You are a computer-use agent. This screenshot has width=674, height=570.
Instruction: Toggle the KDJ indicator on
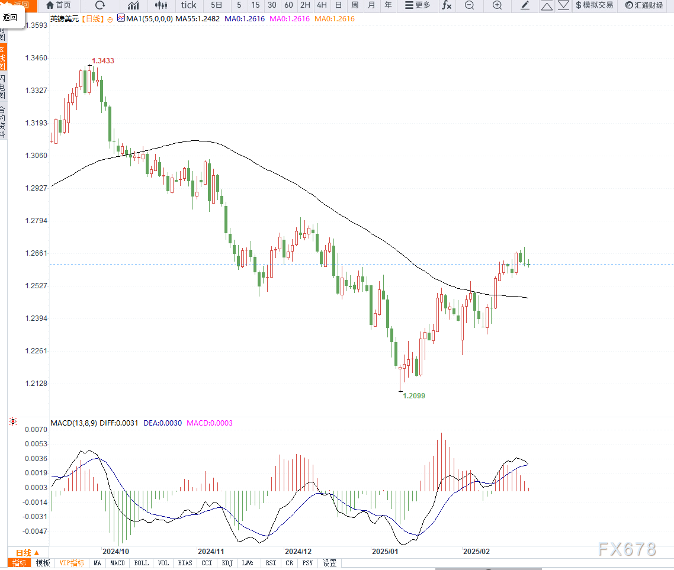pos(227,563)
